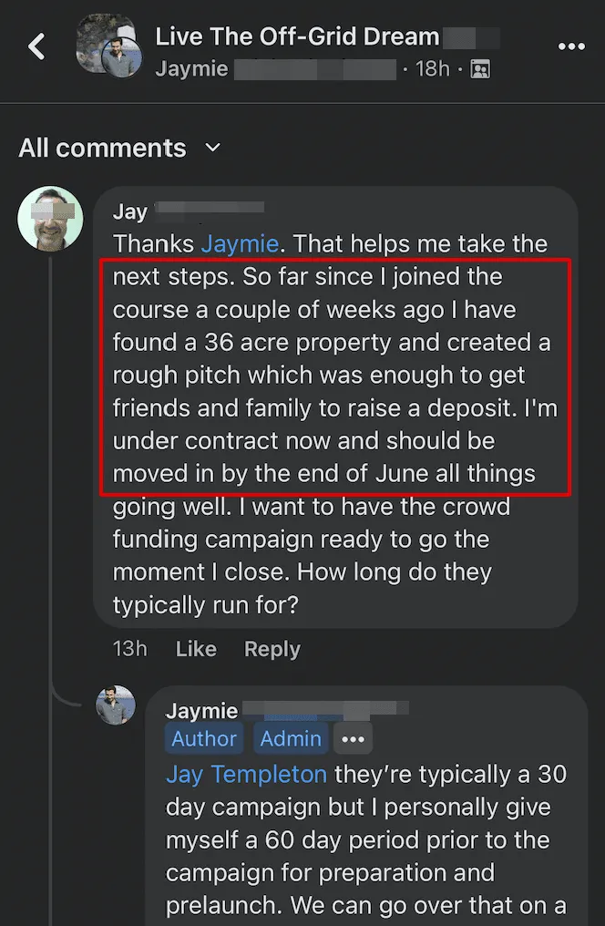Expand more badges next to Admin
This screenshot has height=926, width=605.
coord(353,739)
